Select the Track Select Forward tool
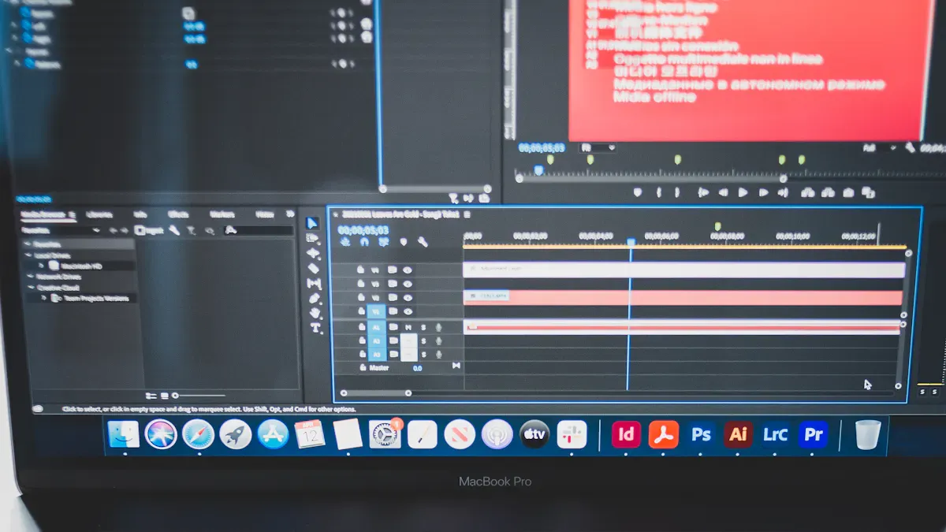946x532 pixels. [313, 238]
